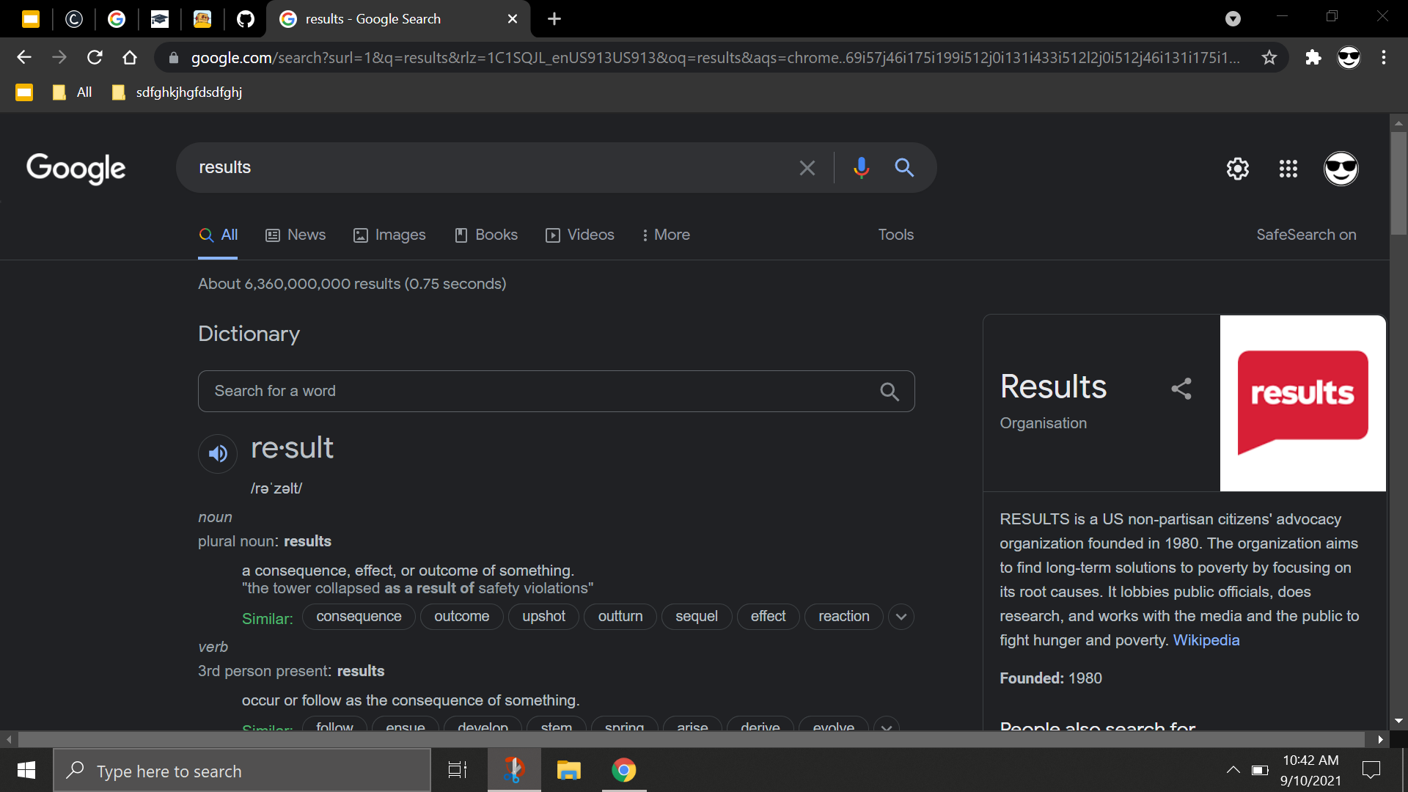1408x792 pixels.
Task: Click the dictionary word search magnifier
Action: tap(890, 392)
